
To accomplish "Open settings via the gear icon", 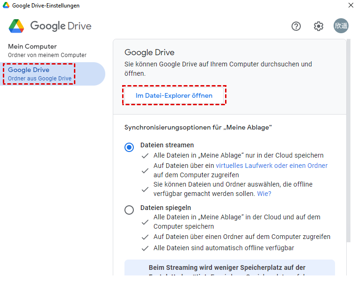I will coord(319,26).
